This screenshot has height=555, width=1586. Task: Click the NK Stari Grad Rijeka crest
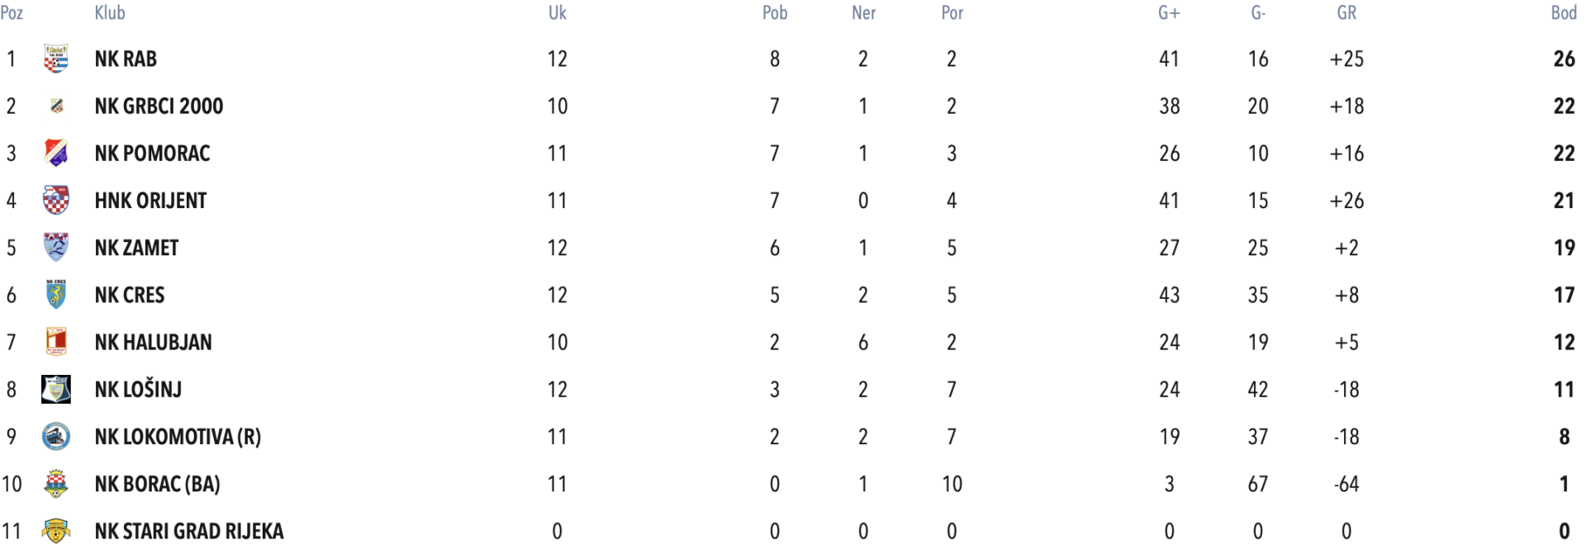click(56, 530)
